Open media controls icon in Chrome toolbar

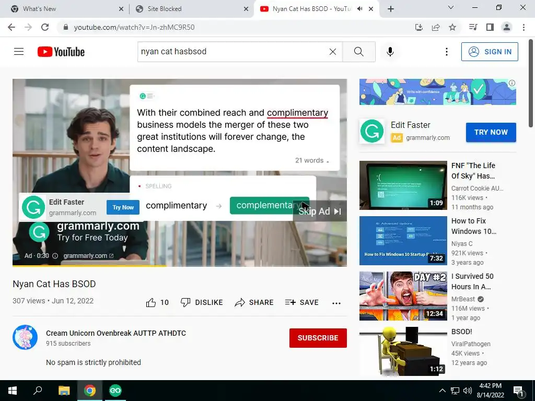473,27
